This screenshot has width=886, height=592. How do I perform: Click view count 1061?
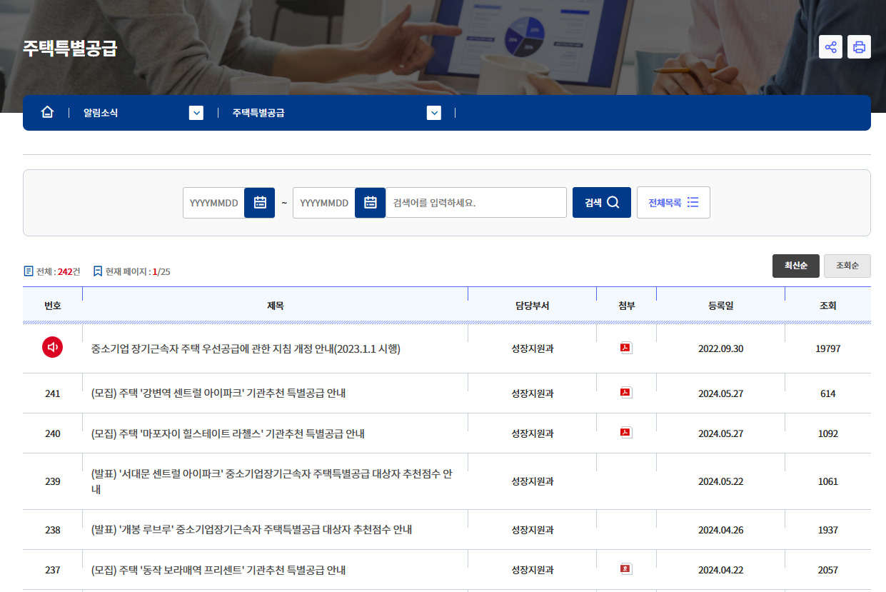827,481
